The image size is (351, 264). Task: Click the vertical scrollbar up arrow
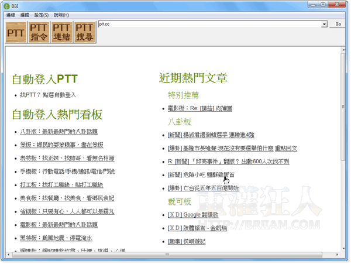click(343, 50)
